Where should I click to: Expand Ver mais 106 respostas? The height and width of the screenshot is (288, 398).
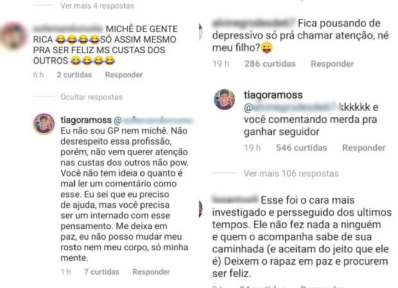coord(291,173)
